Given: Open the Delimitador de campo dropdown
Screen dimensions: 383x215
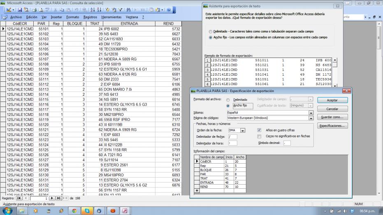Looking at the screenshot, I should click(x=310, y=99).
